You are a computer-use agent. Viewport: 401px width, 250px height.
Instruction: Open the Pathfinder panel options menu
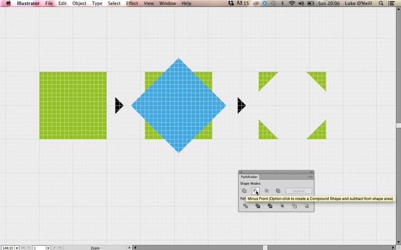tap(310, 177)
